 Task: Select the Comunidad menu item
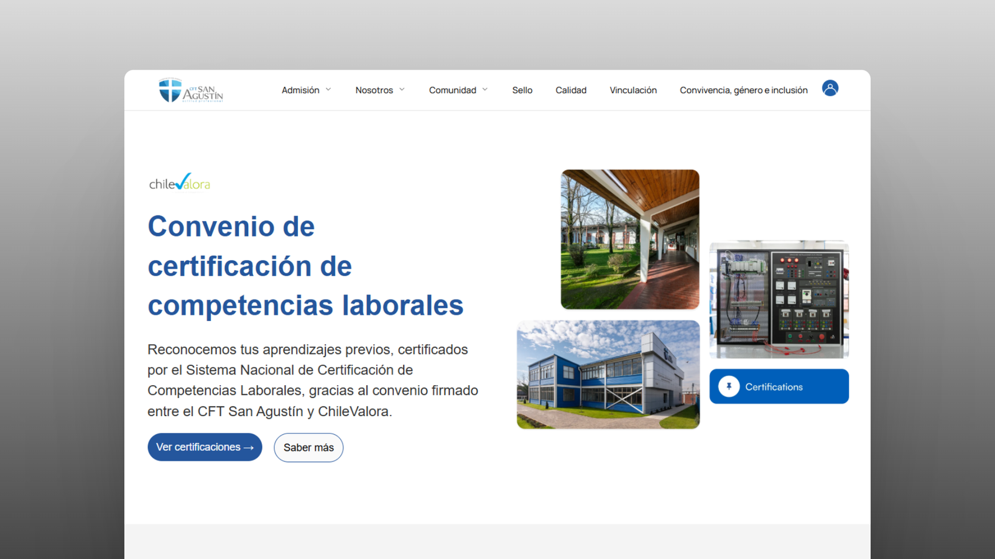pos(452,90)
